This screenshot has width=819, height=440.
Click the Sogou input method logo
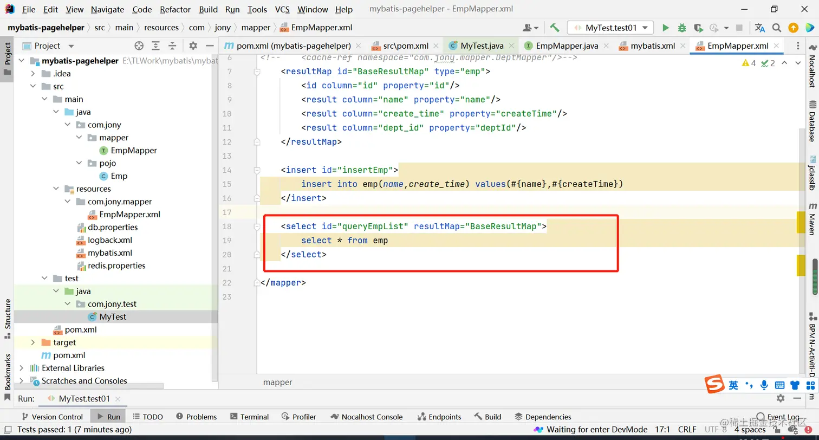point(715,385)
